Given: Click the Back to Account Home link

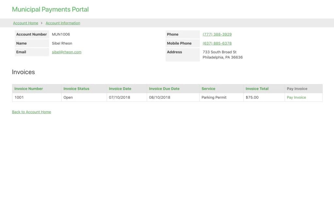Looking at the screenshot, I should [31, 112].
